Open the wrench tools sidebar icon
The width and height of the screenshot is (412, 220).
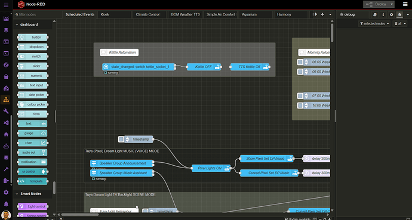[6, 111]
